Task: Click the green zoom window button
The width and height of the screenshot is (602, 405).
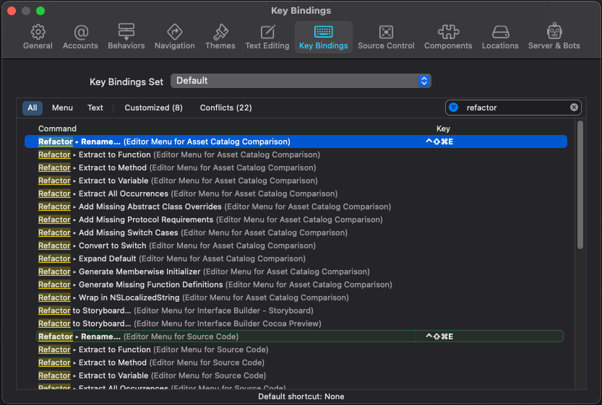Action: pyautogui.click(x=40, y=11)
